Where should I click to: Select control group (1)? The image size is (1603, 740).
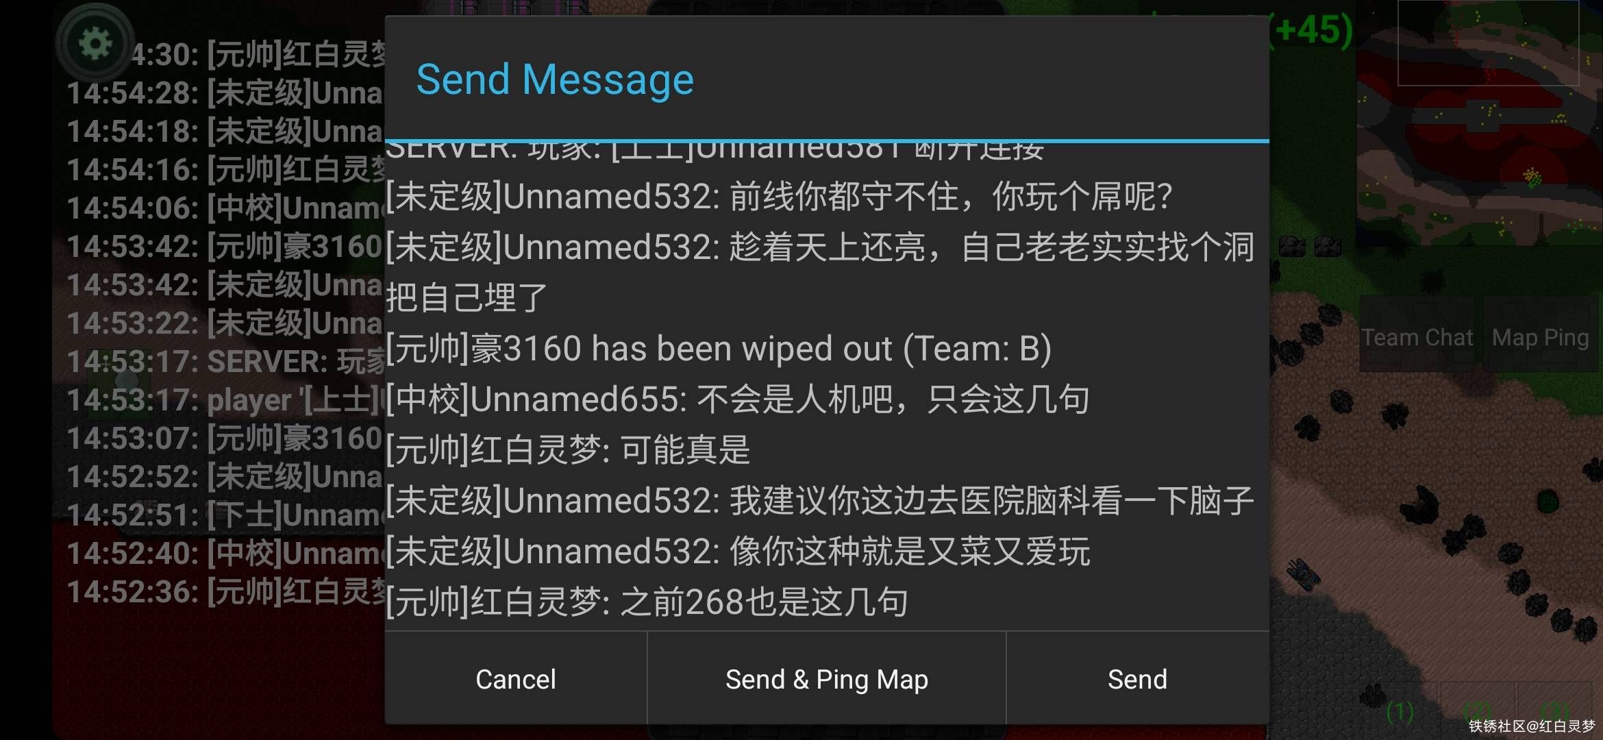(1400, 713)
